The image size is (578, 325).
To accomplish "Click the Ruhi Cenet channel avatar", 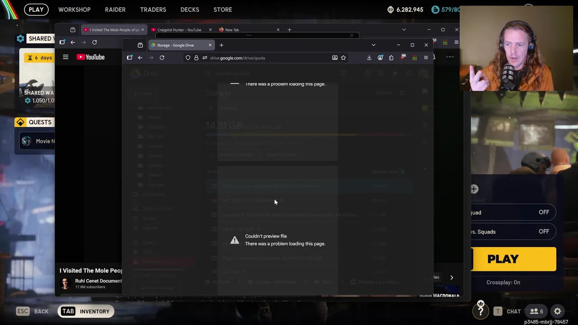I will [x=66, y=283].
